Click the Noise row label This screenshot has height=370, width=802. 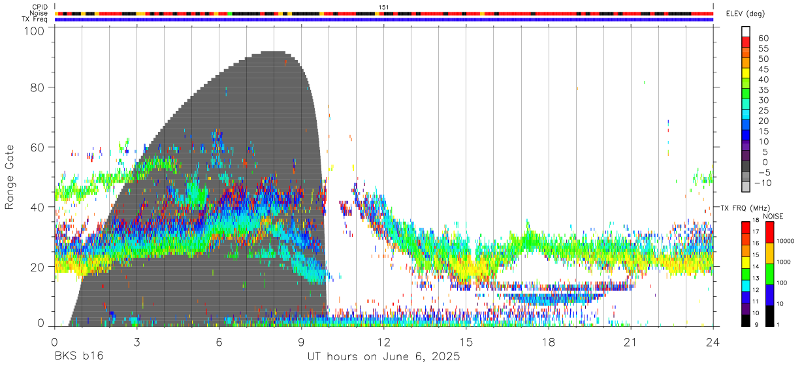[x=39, y=13]
